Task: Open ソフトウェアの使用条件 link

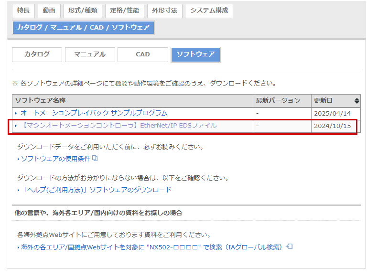Action: click(x=55, y=159)
